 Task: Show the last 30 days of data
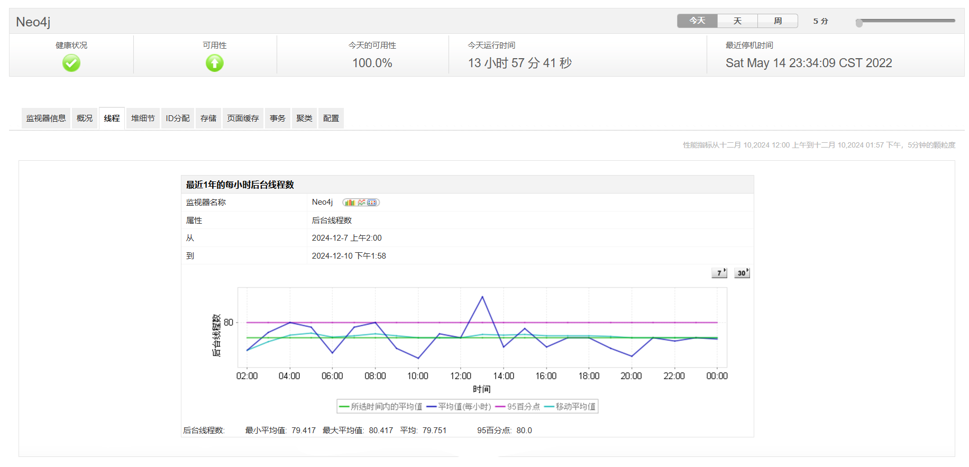(742, 273)
